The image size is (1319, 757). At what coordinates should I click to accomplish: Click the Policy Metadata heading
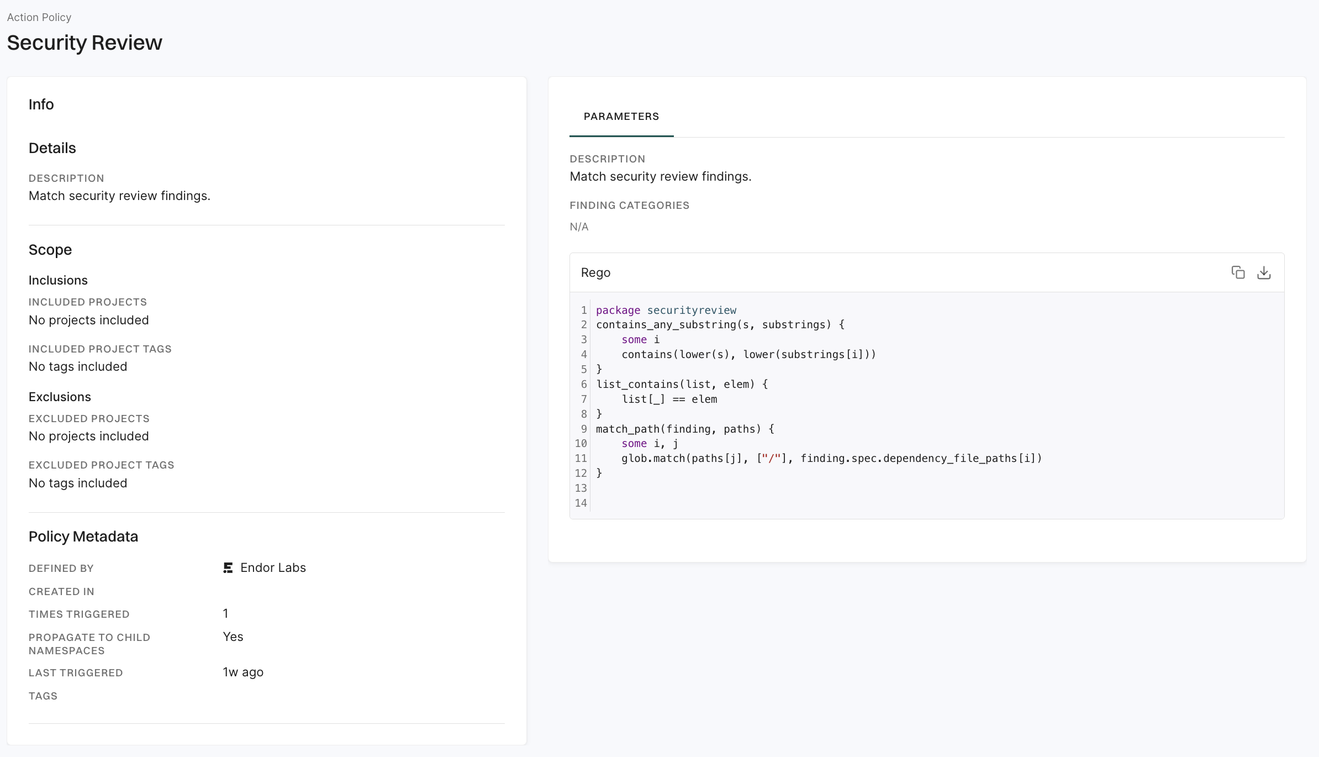coord(83,537)
